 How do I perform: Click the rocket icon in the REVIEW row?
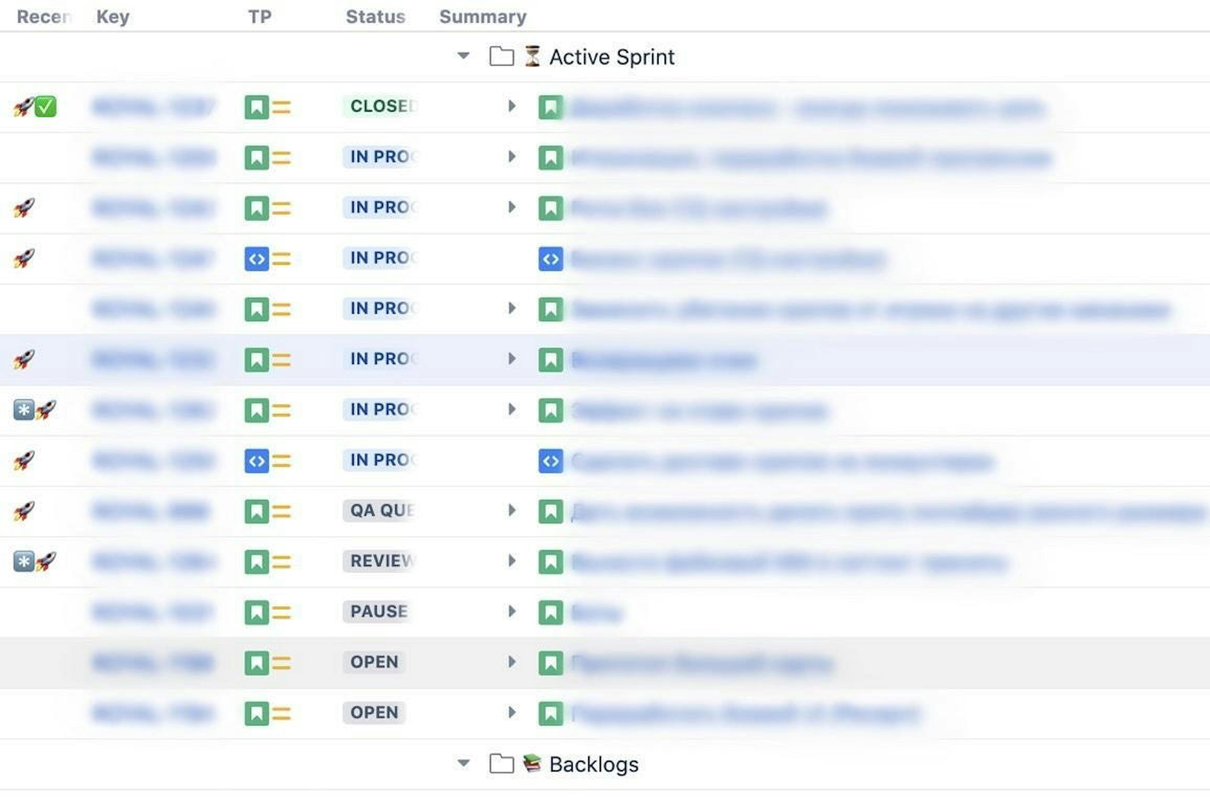(46, 561)
